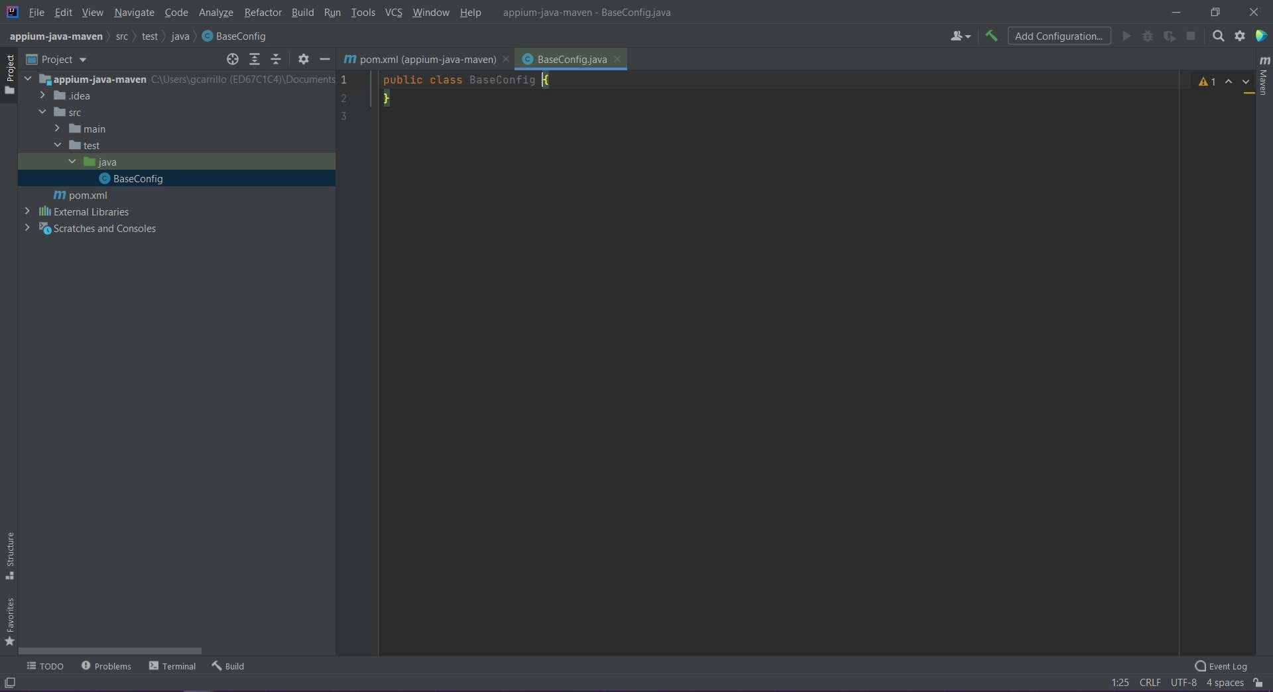Open the Refactor menu
This screenshot has height=692, width=1273.
[263, 12]
